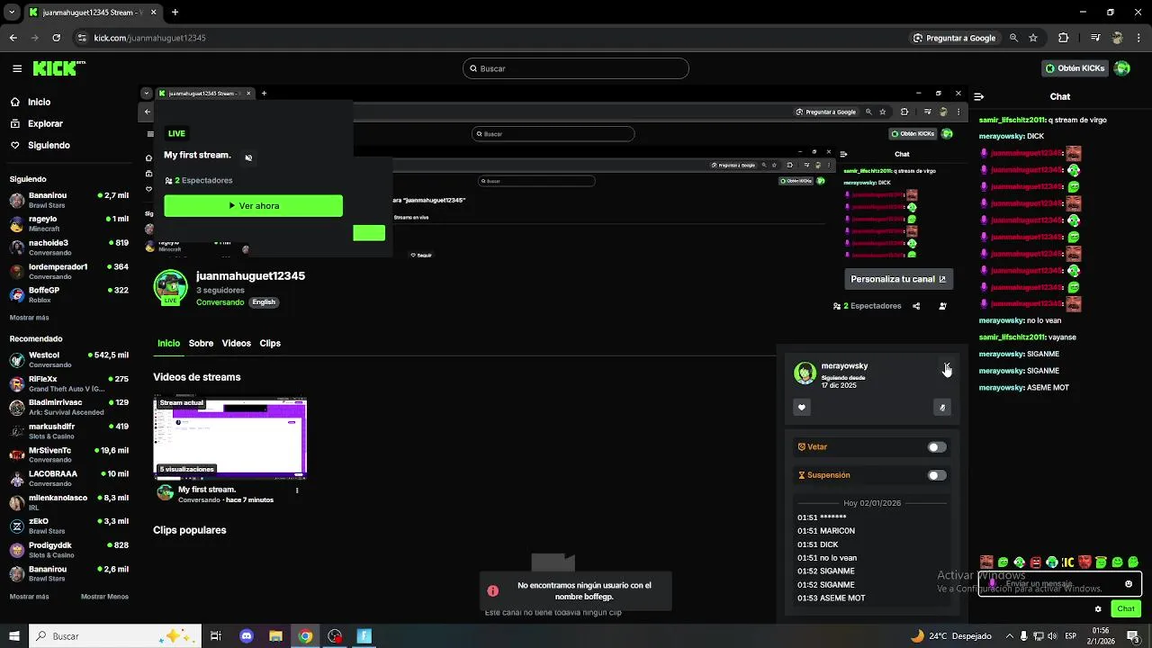Screen dimensions: 1152x648
Task: Click the user settings icon beside the share icon
Action: pyautogui.click(x=942, y=306)
